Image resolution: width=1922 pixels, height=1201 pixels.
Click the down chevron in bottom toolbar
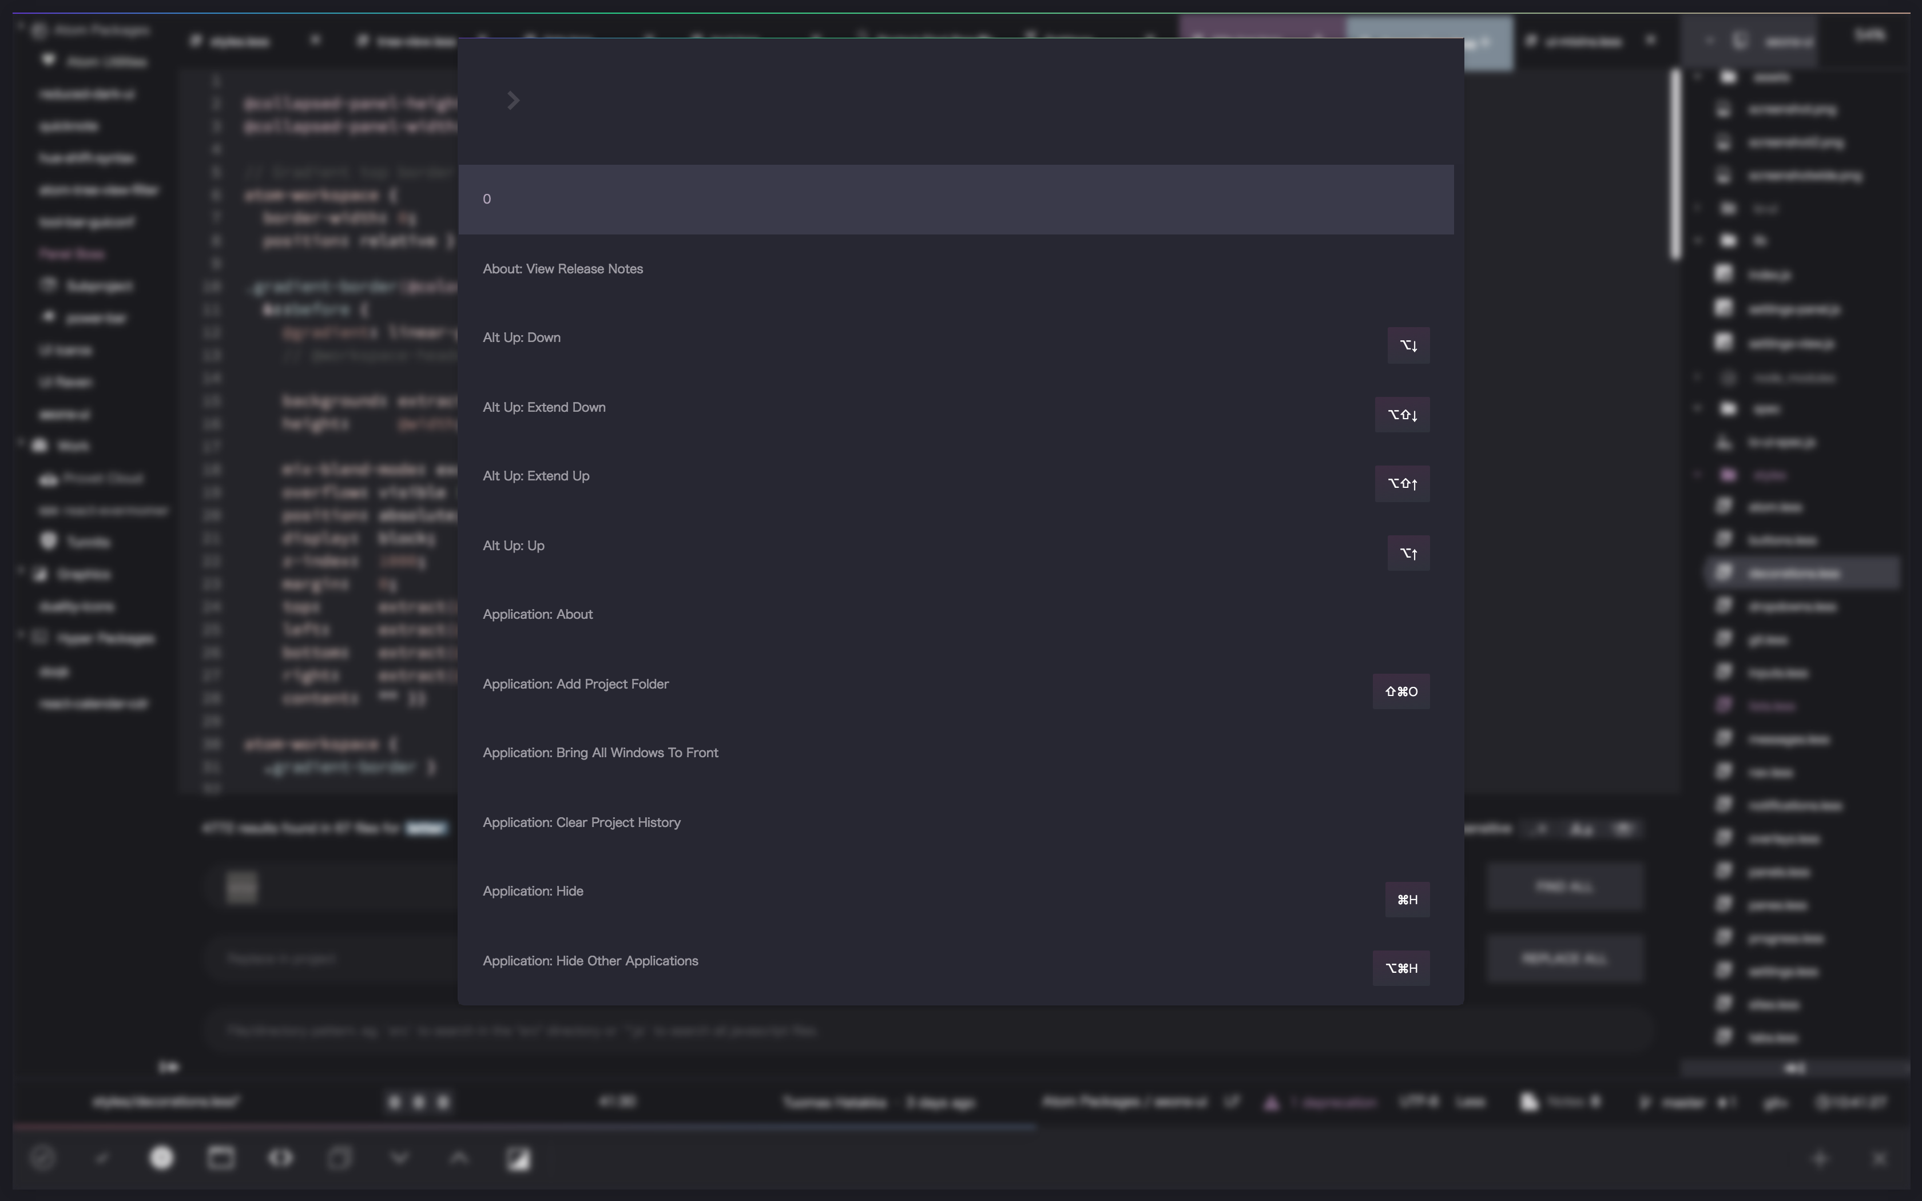pyautogui.click(x=399, y=1158)
